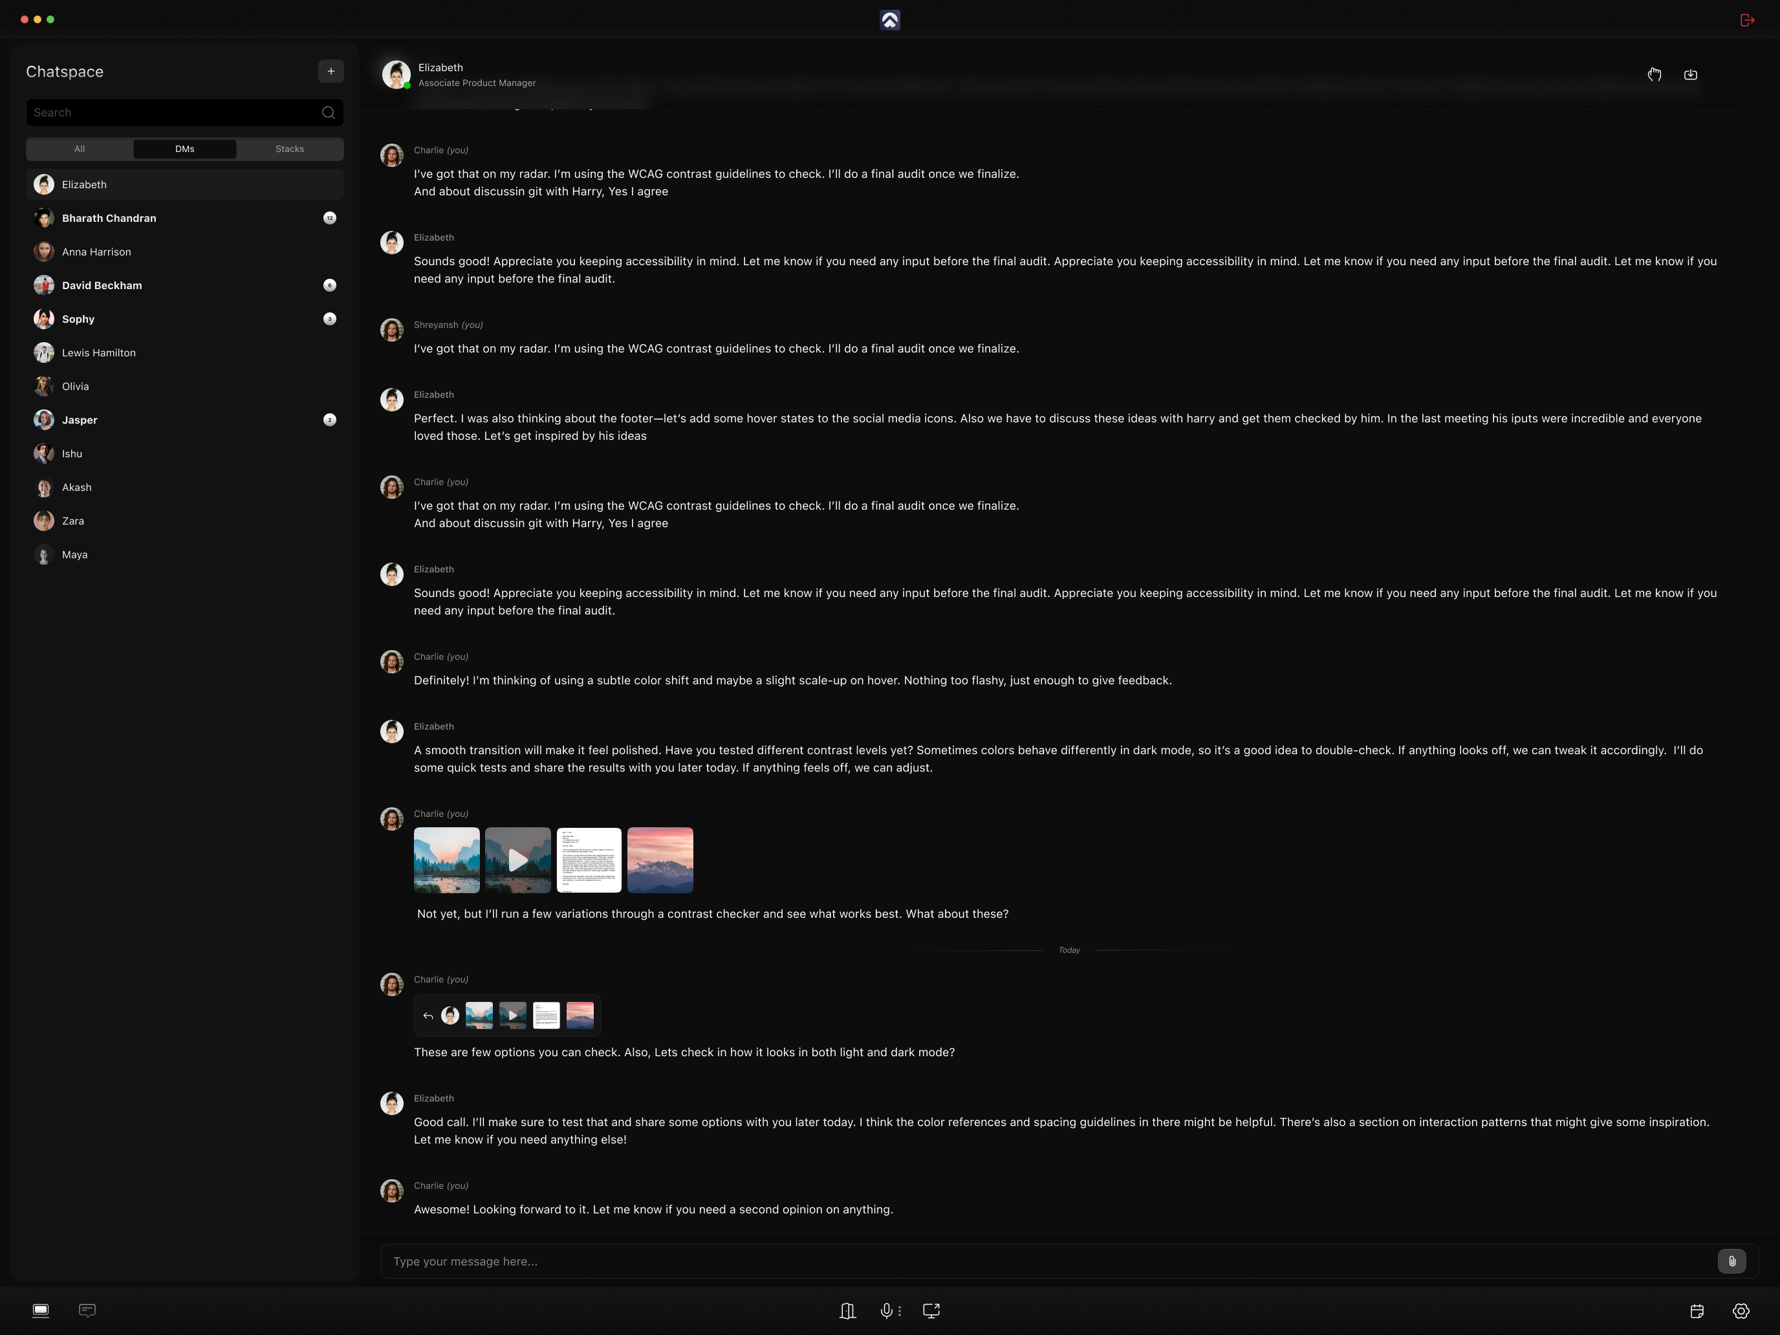Image resolution: width=1780 pixels, height=1335 pixels.
Task: Open David Beckham's chat
Action: pyautogui.click(x=185, y=286)
